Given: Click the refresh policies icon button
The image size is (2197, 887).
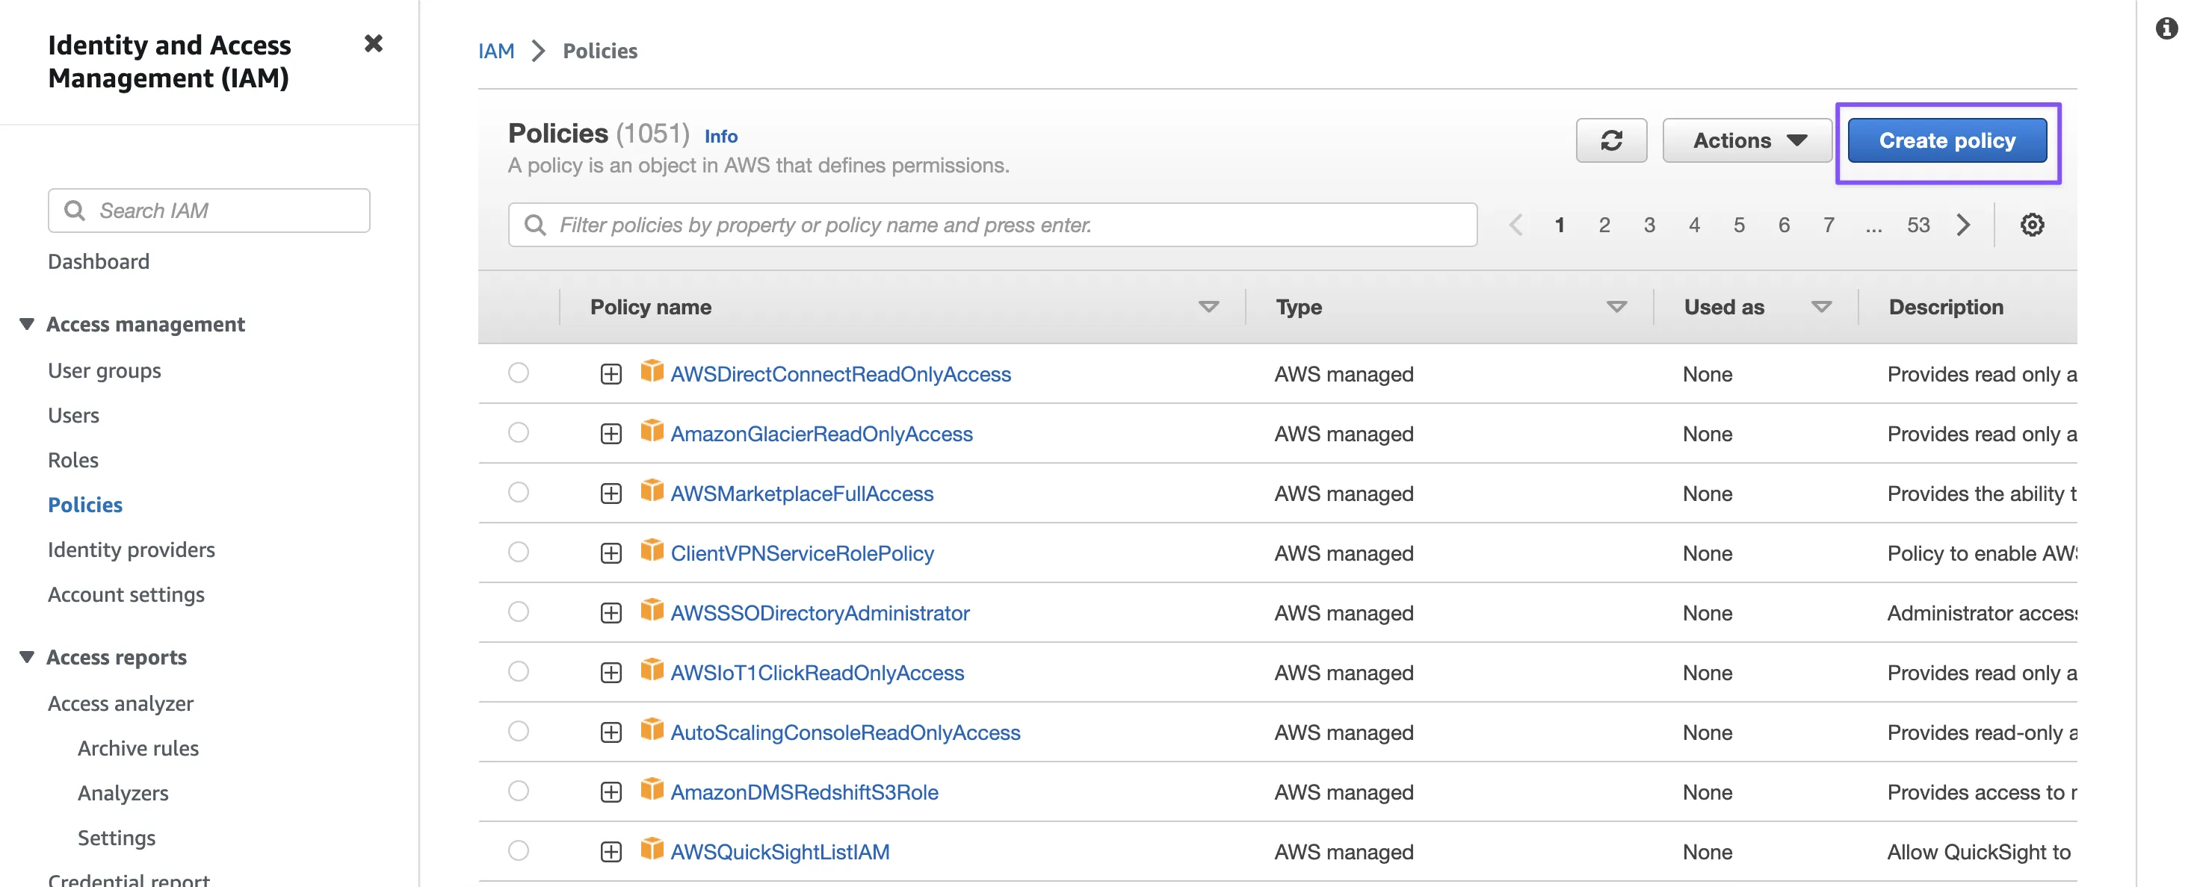Looking at the screenshot, I should (1610, 140).
